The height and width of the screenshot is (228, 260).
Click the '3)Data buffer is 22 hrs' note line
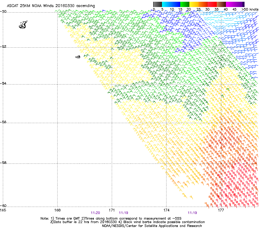[x=127, y=222]
